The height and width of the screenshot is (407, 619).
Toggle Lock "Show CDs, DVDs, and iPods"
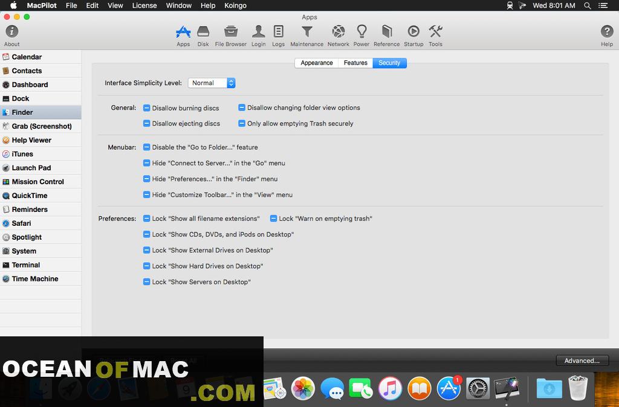point(146,234)
